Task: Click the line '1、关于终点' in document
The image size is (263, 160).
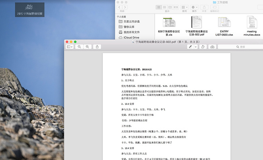Action: tap(128, 80)
